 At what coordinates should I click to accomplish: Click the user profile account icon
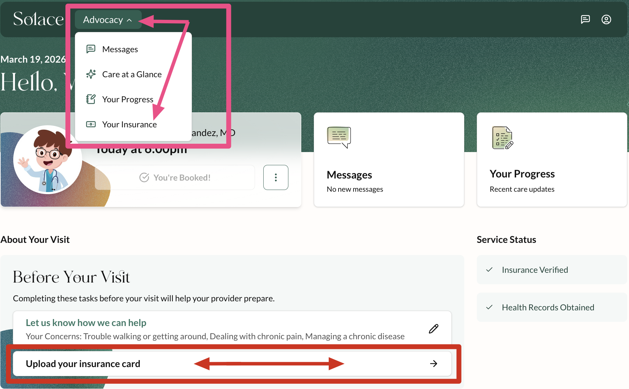[606, 19]
